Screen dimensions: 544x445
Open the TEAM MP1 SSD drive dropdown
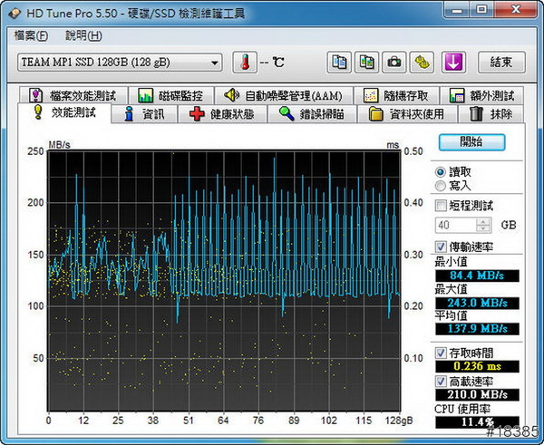click(215, 63)
